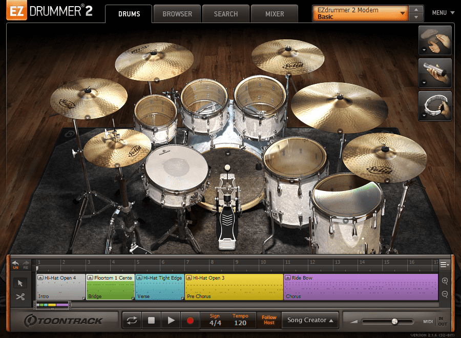The height and width of the screenshot is (338, 461).
Task: Hit the snare drum
Action: coord(176,167)
